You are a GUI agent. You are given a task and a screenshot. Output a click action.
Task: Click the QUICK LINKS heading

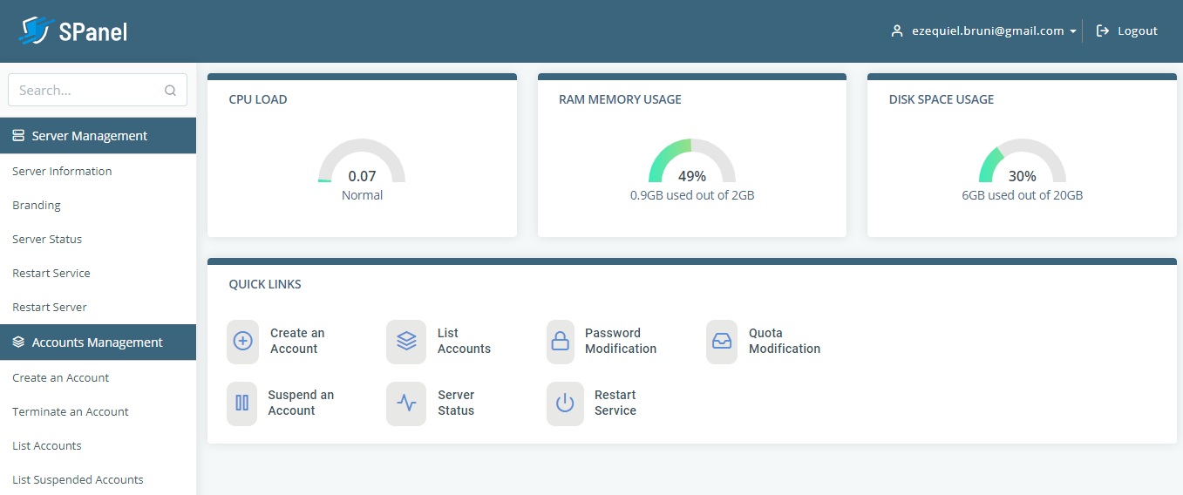click(265, 284)
